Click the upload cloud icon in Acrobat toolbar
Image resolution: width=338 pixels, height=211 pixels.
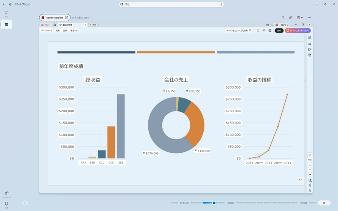click(264, 31)
